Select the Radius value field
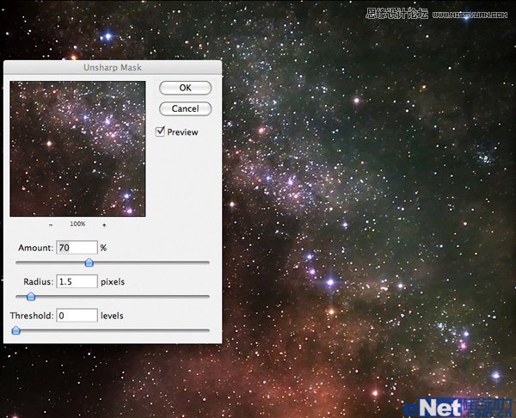This screenshot has width=516, height=418. (76, 281)
